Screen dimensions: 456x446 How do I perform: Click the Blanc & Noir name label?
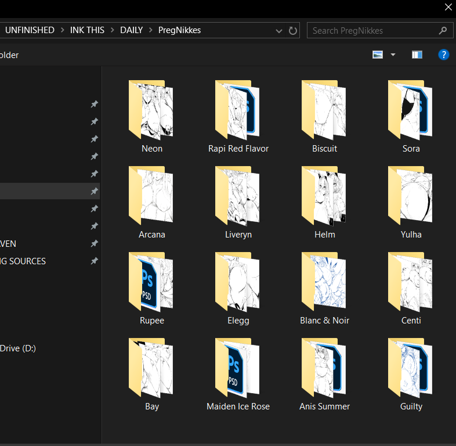click(324, 321)
